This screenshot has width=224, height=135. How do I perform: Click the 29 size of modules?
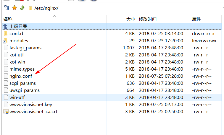(132, 41)
